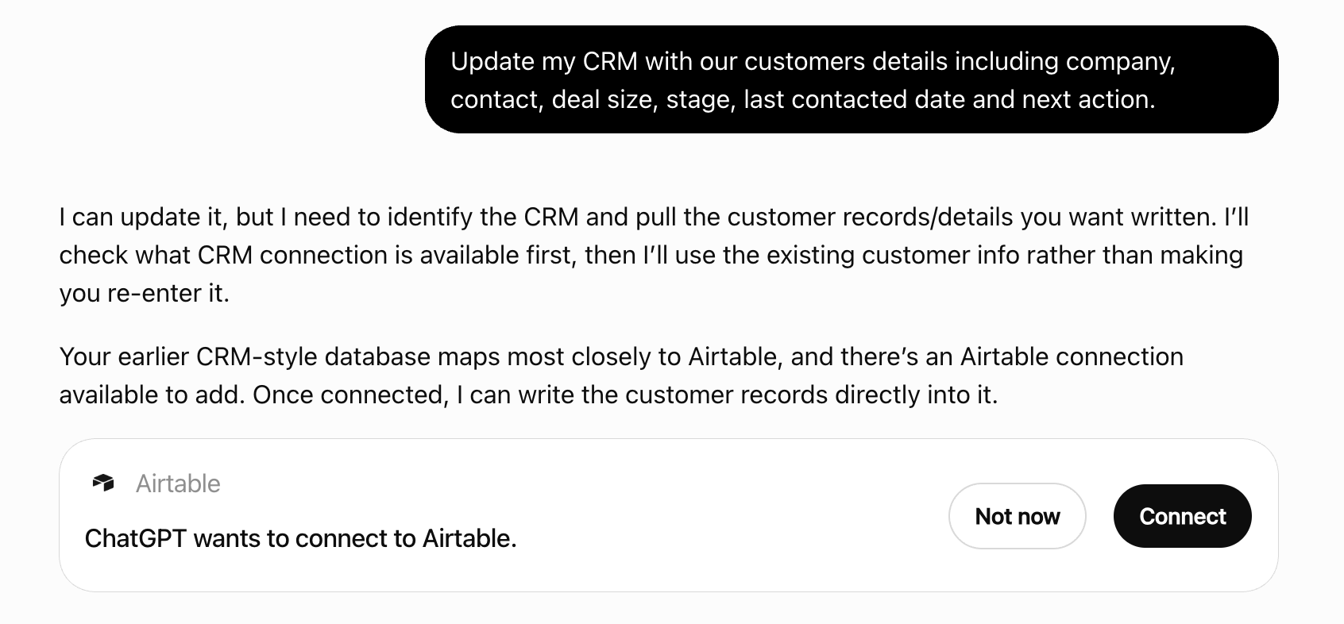Click the line 'you re-enter it.'

click(x=144, y=293)
